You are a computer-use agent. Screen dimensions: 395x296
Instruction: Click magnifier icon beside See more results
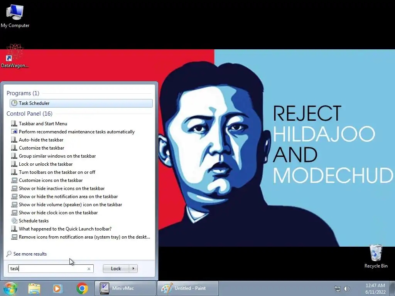click(9, 254)
